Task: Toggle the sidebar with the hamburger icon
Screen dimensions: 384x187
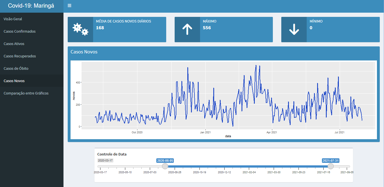Action: click(69, 6)
